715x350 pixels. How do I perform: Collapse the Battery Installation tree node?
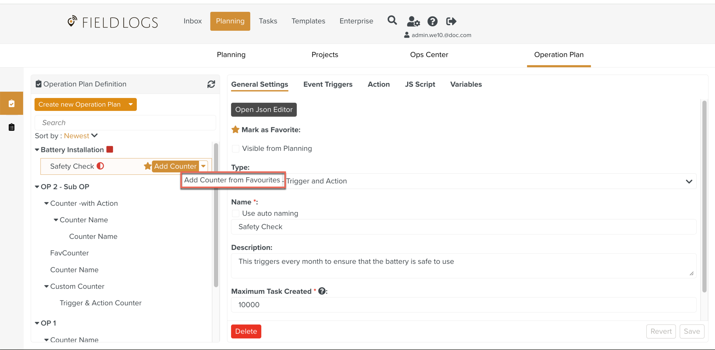coord(37,150)
